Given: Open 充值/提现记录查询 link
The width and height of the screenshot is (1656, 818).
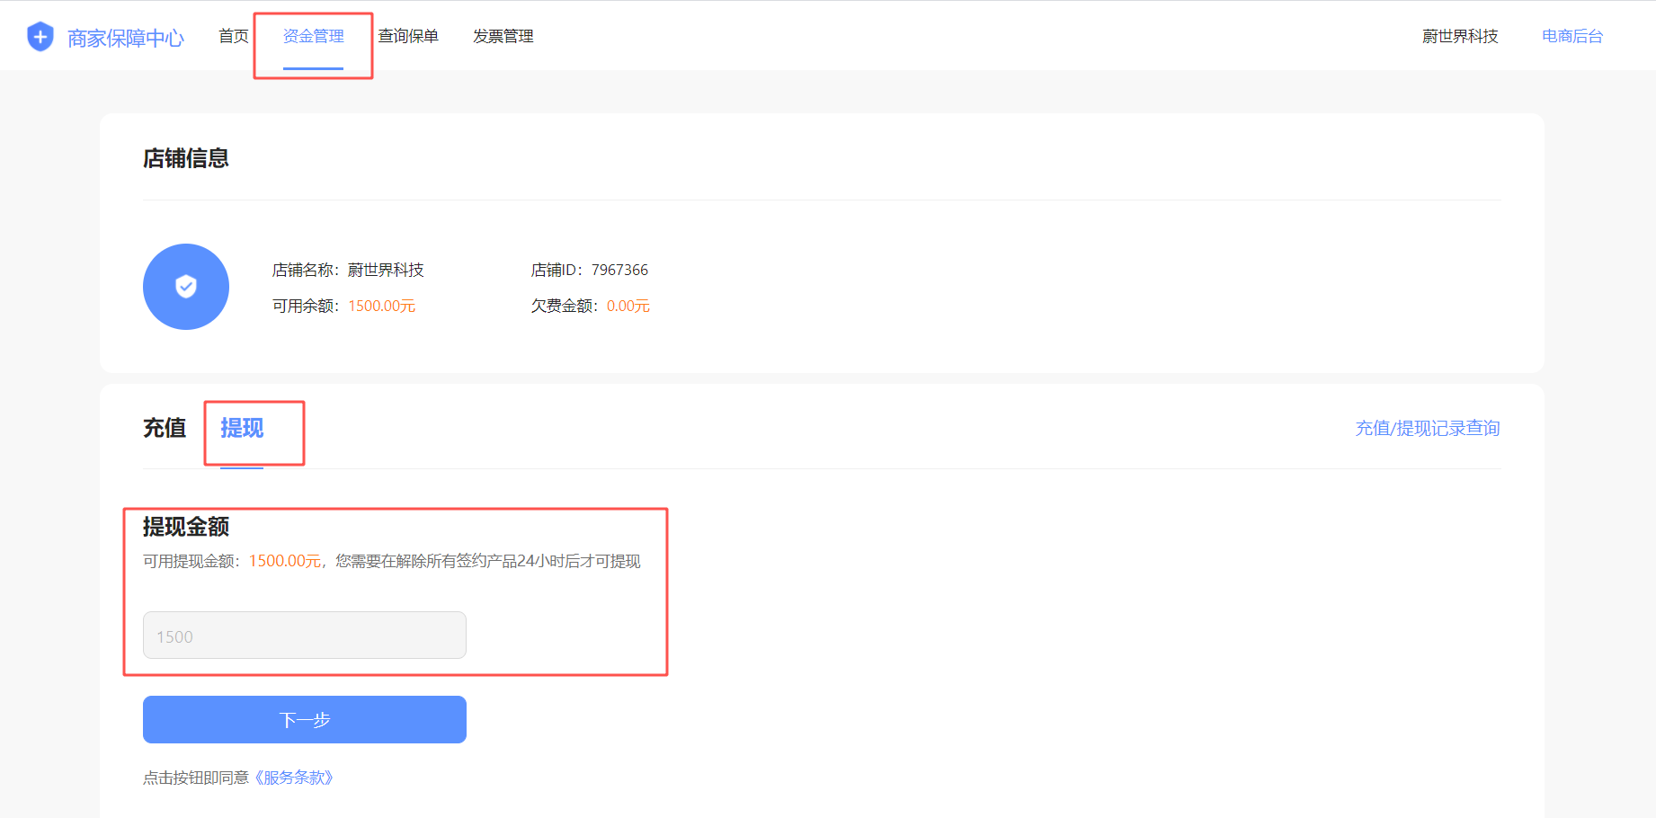Looking at the screenshot, I should tap(1428, 428).
